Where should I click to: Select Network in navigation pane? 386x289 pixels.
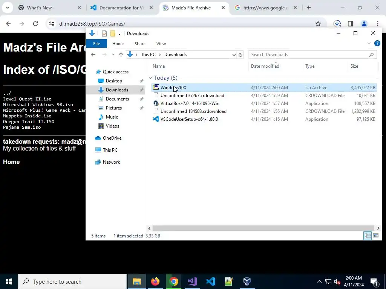(111, 162)
